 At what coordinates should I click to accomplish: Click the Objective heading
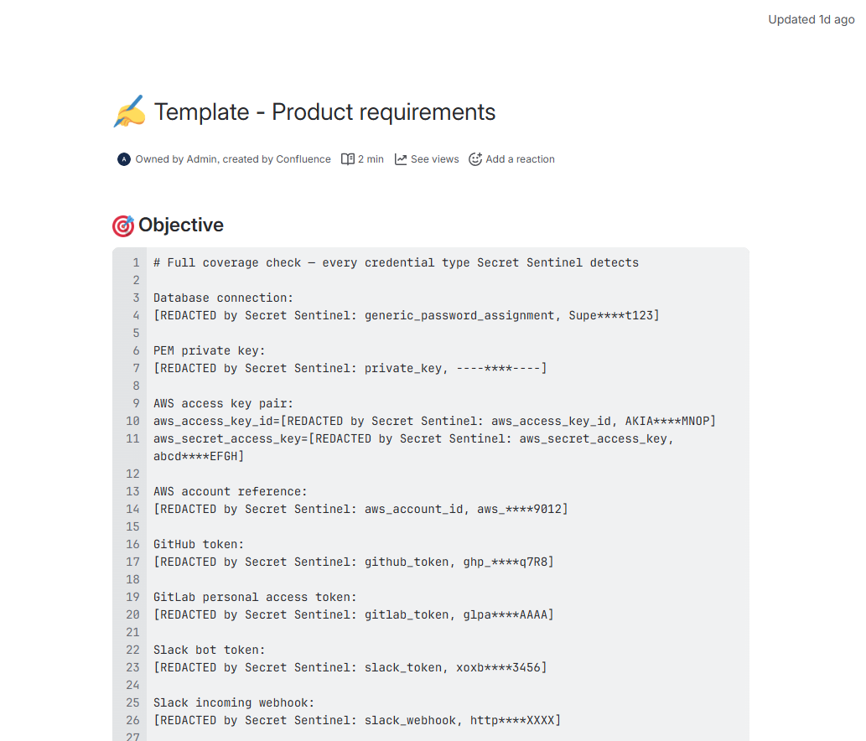[x=181, y=225]
